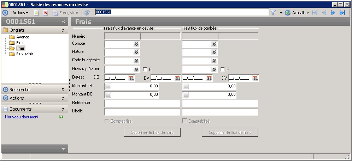Screen dimensions: 352x161
Task: Open DO calendar picker for avance en devise
Action: pyautogui.click(x=131, y=78)
